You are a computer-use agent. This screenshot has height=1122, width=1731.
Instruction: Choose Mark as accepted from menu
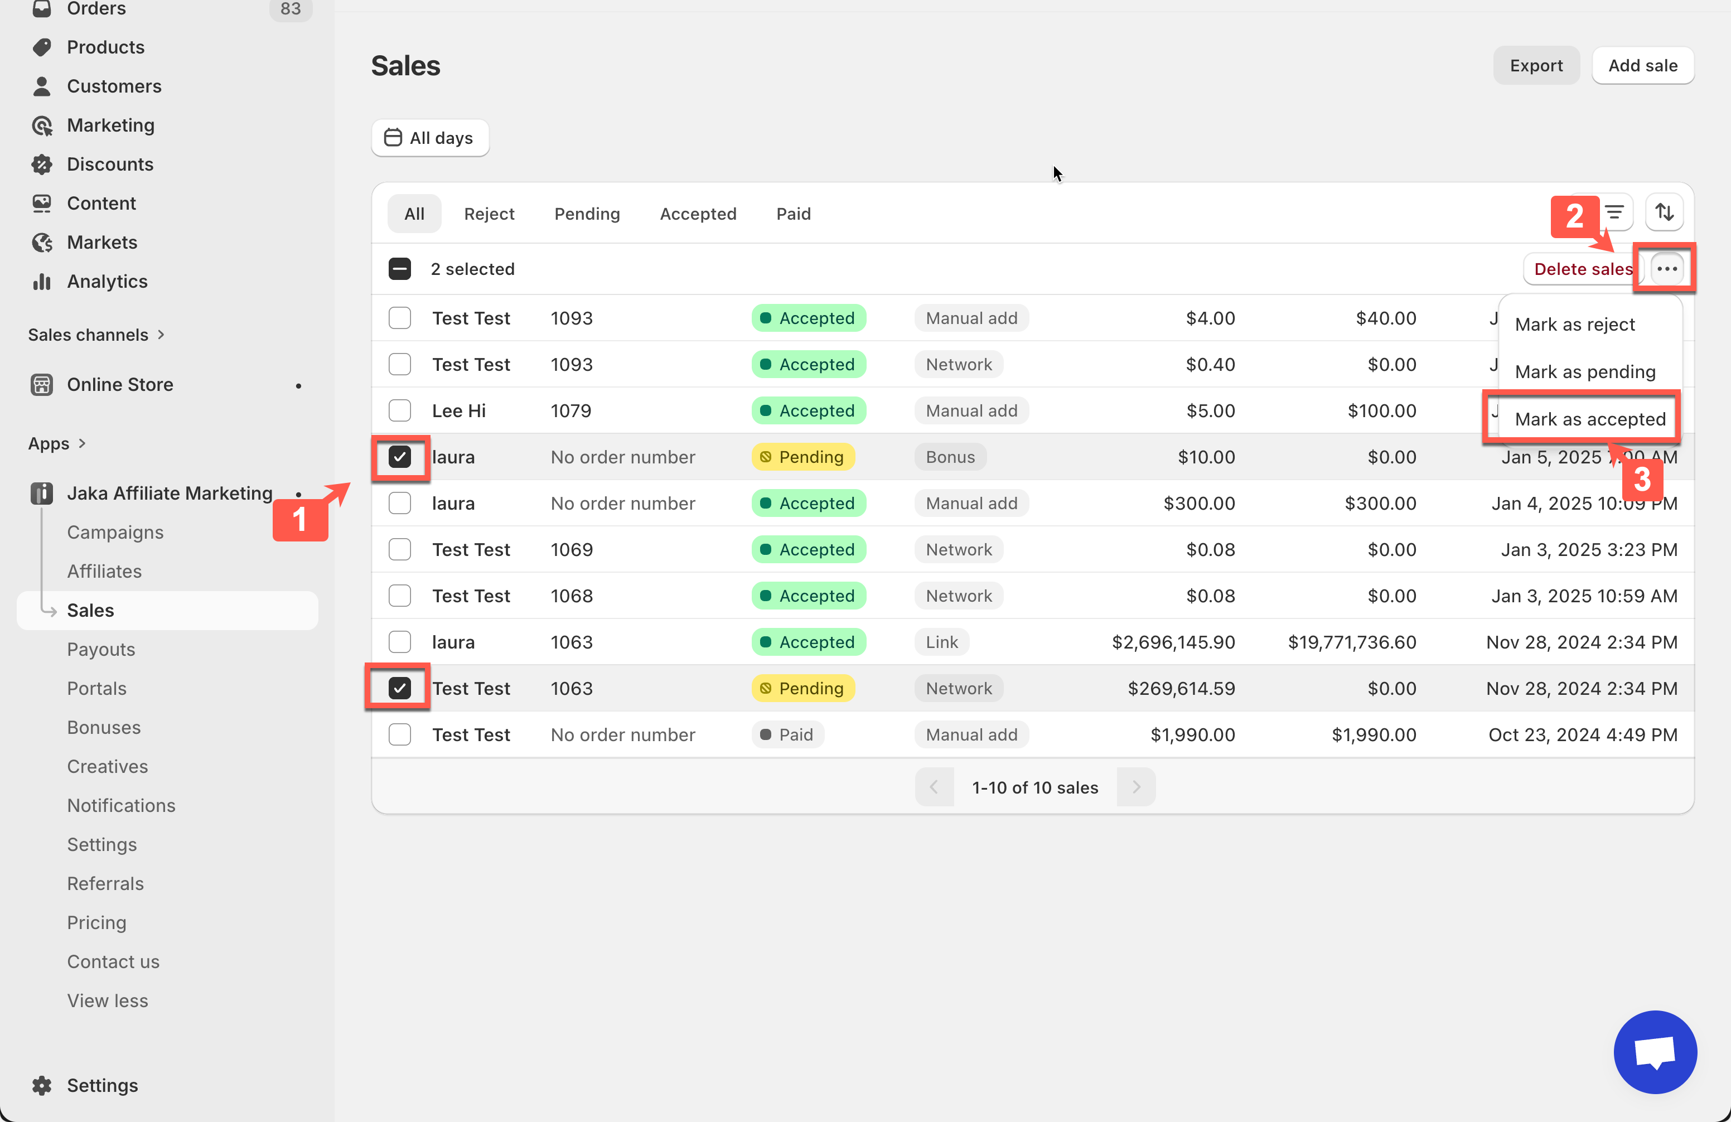click(1589, 419)
